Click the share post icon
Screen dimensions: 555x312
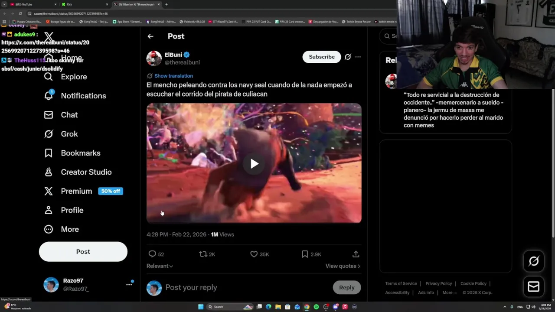coord(356,254)
